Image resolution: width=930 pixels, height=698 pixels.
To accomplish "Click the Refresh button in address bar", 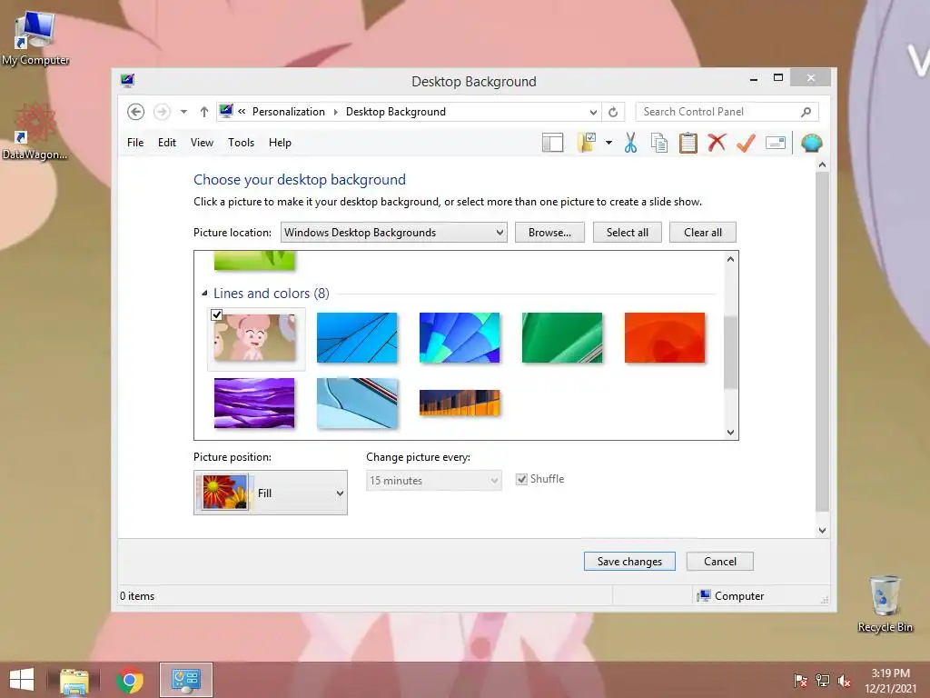I will pyautogui.click(x=613, y=112).
